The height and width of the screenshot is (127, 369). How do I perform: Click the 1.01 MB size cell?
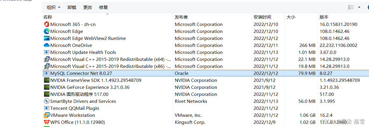pyautogui.click(x=307, y=52)
